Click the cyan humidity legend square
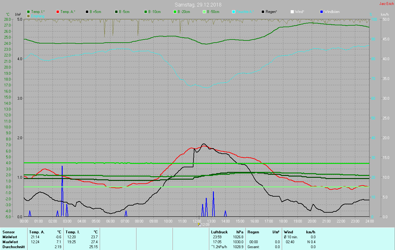The width and height of the screenshot is (395, 250). (x=233, y=12)
